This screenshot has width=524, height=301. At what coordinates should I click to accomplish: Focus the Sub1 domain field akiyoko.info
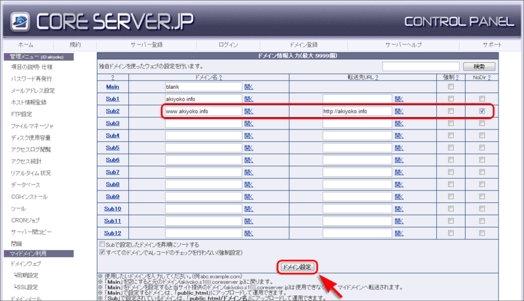(203, 99)
